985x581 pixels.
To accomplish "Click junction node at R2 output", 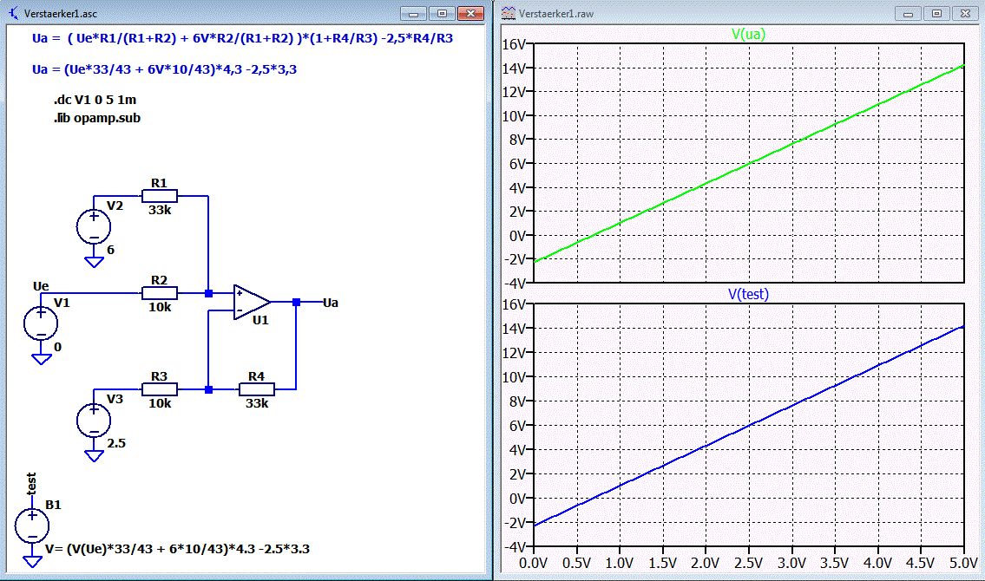I will point(208,293).
